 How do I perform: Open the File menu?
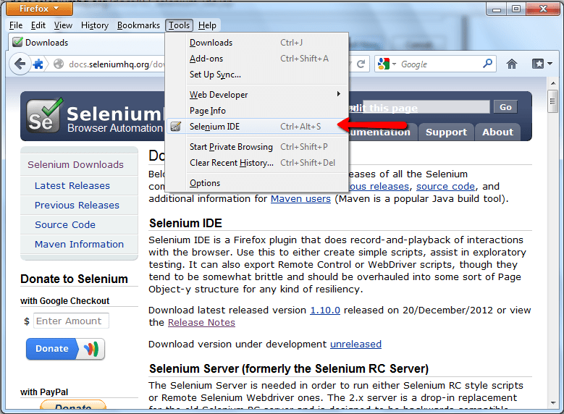point(16,25)
